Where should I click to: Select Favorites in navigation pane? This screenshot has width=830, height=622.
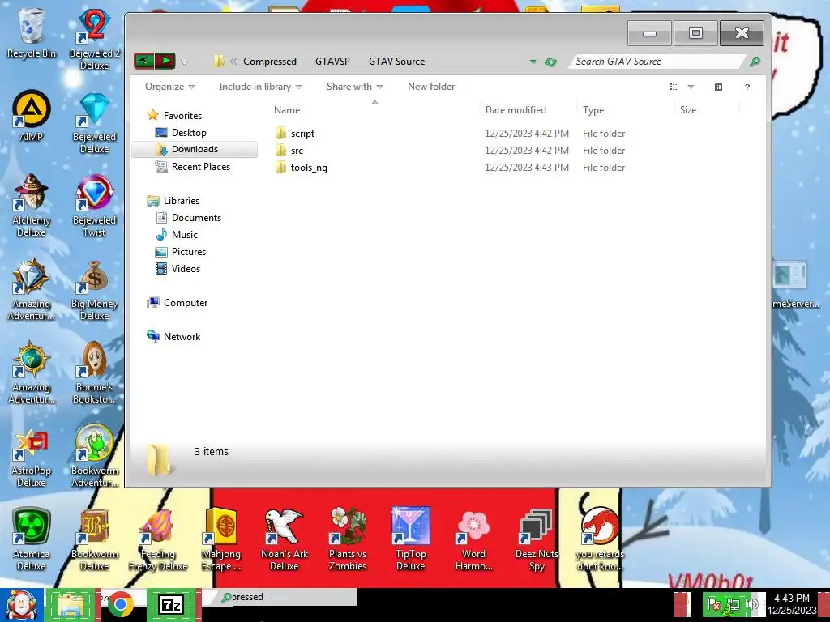(182, 115)
